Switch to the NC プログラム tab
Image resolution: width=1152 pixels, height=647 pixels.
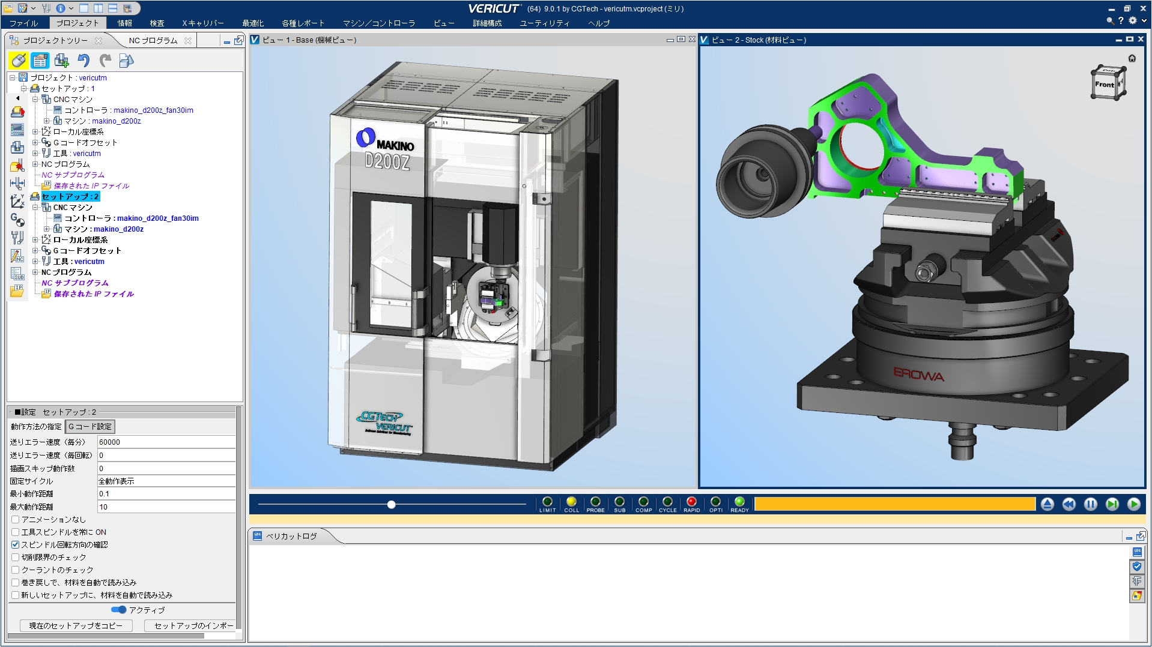tap(154, 40)
